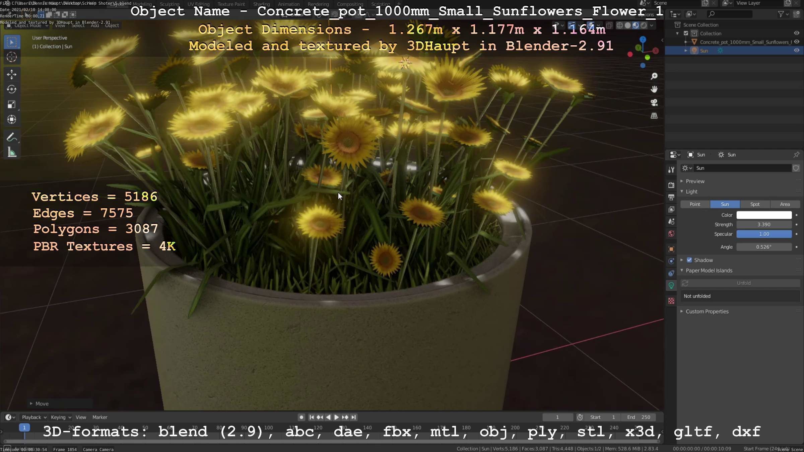Open the light Color swatch
Viewport: 804px width, 452px height.
click(x=764, y=215)
